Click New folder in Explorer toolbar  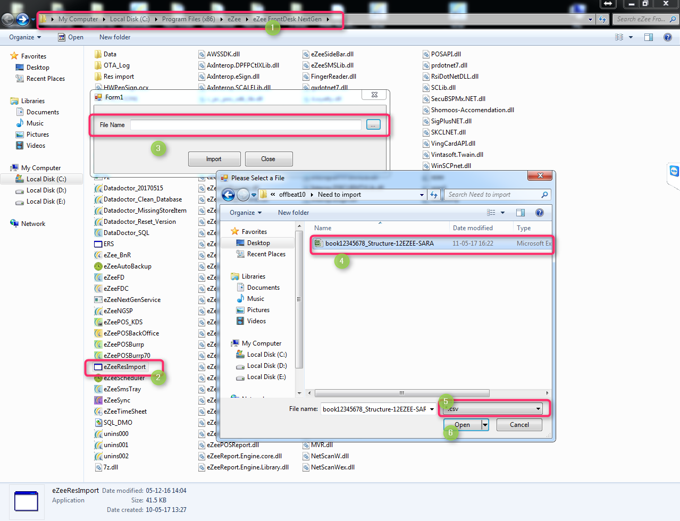115,37
